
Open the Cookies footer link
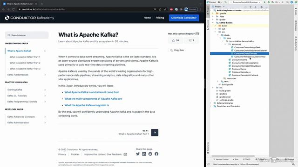coord(75,154)
